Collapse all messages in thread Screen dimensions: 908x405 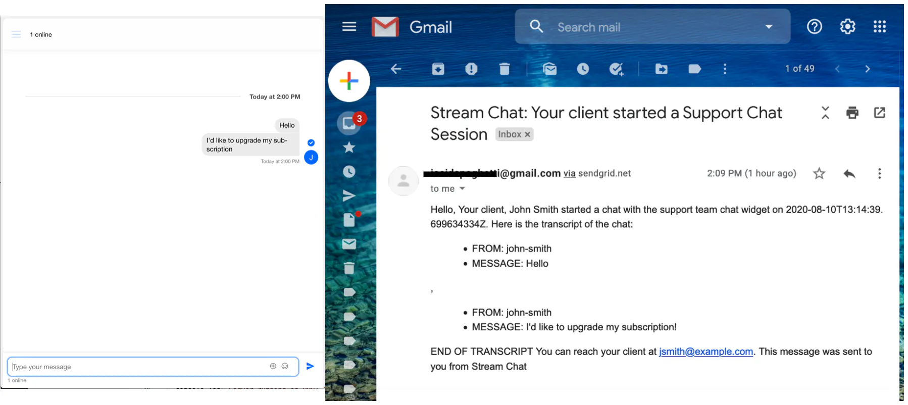pos(825,113)
